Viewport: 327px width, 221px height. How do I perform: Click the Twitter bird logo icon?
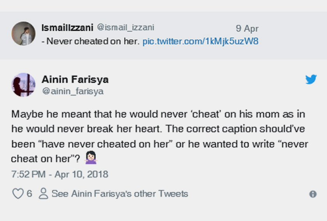(x=311, y=79)
